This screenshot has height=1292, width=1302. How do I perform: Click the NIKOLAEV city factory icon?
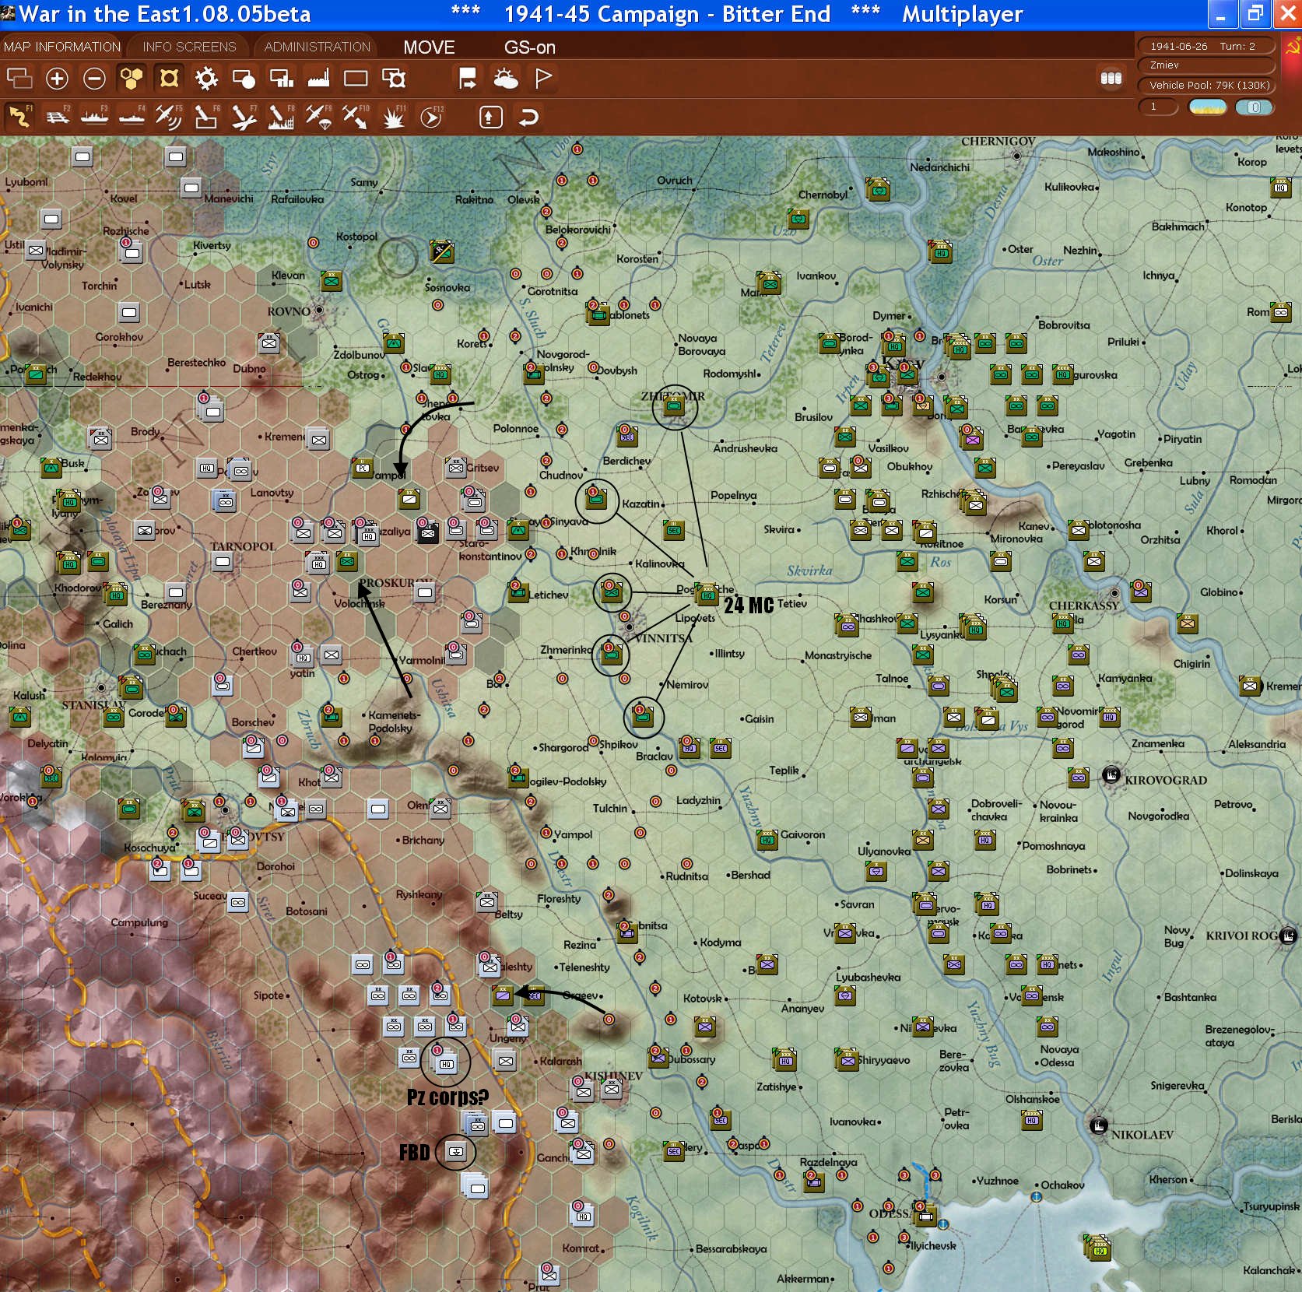coord(1099,1125)
